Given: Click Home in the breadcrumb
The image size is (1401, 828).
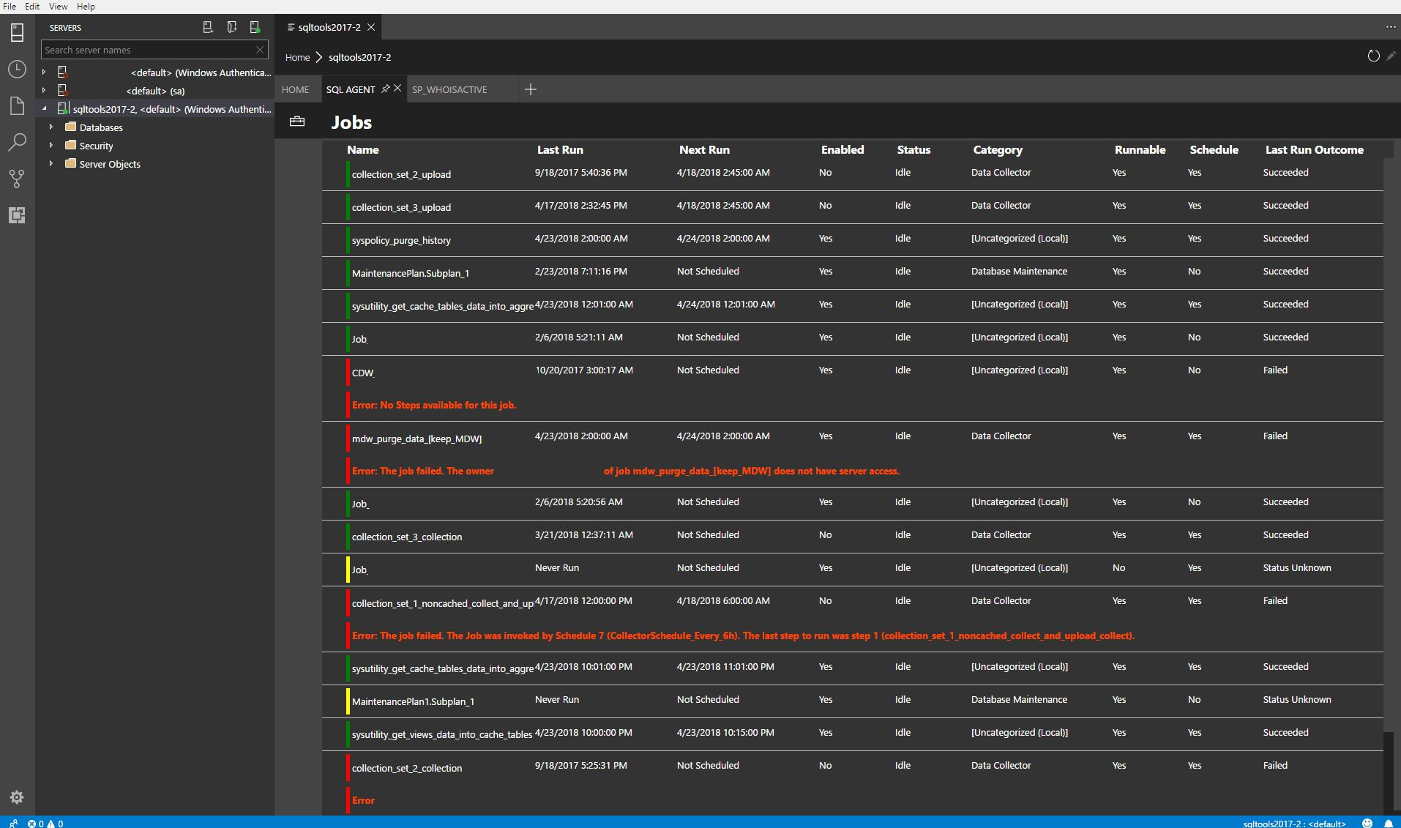Looking at the screenshot, I should point(297,57).
